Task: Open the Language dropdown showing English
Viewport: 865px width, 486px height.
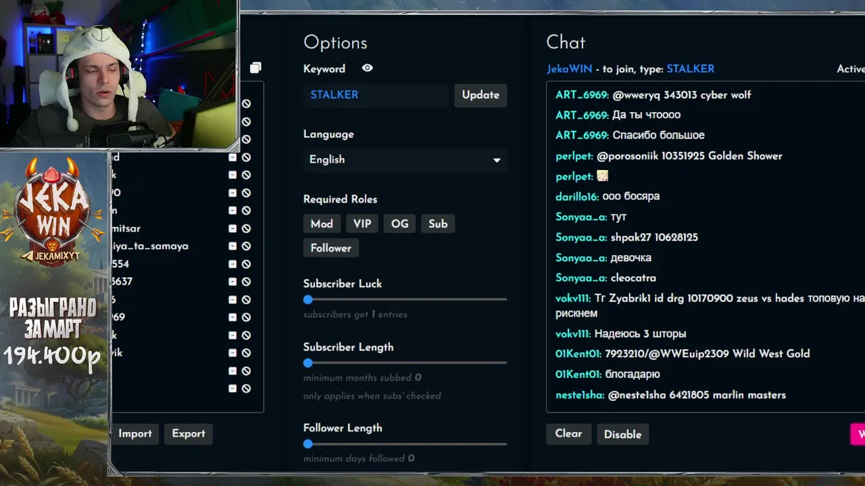Action: (405, 160)
